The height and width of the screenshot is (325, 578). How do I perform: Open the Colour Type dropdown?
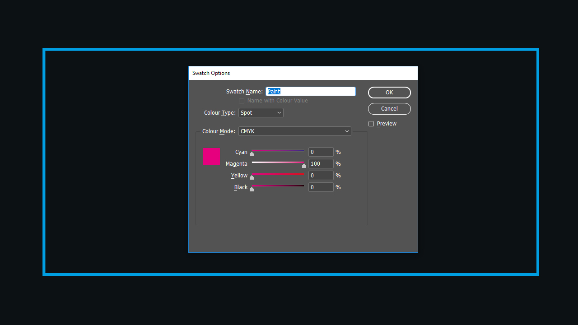tap(261, 113)
